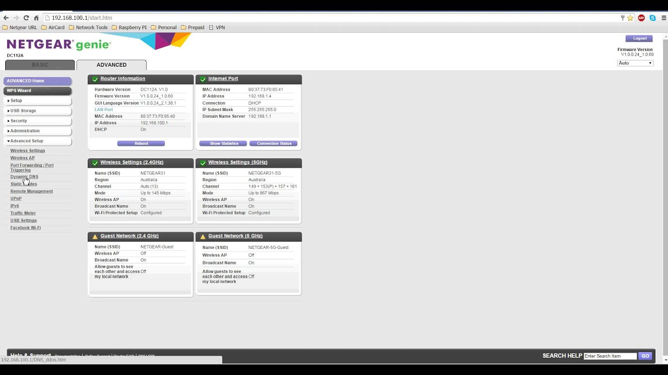Click the 2.4GHz Wireless Settings check icon

pyautogui.click(x=95, y=163)
